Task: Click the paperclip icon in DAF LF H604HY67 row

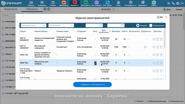Action: click(x=145, y=47)
